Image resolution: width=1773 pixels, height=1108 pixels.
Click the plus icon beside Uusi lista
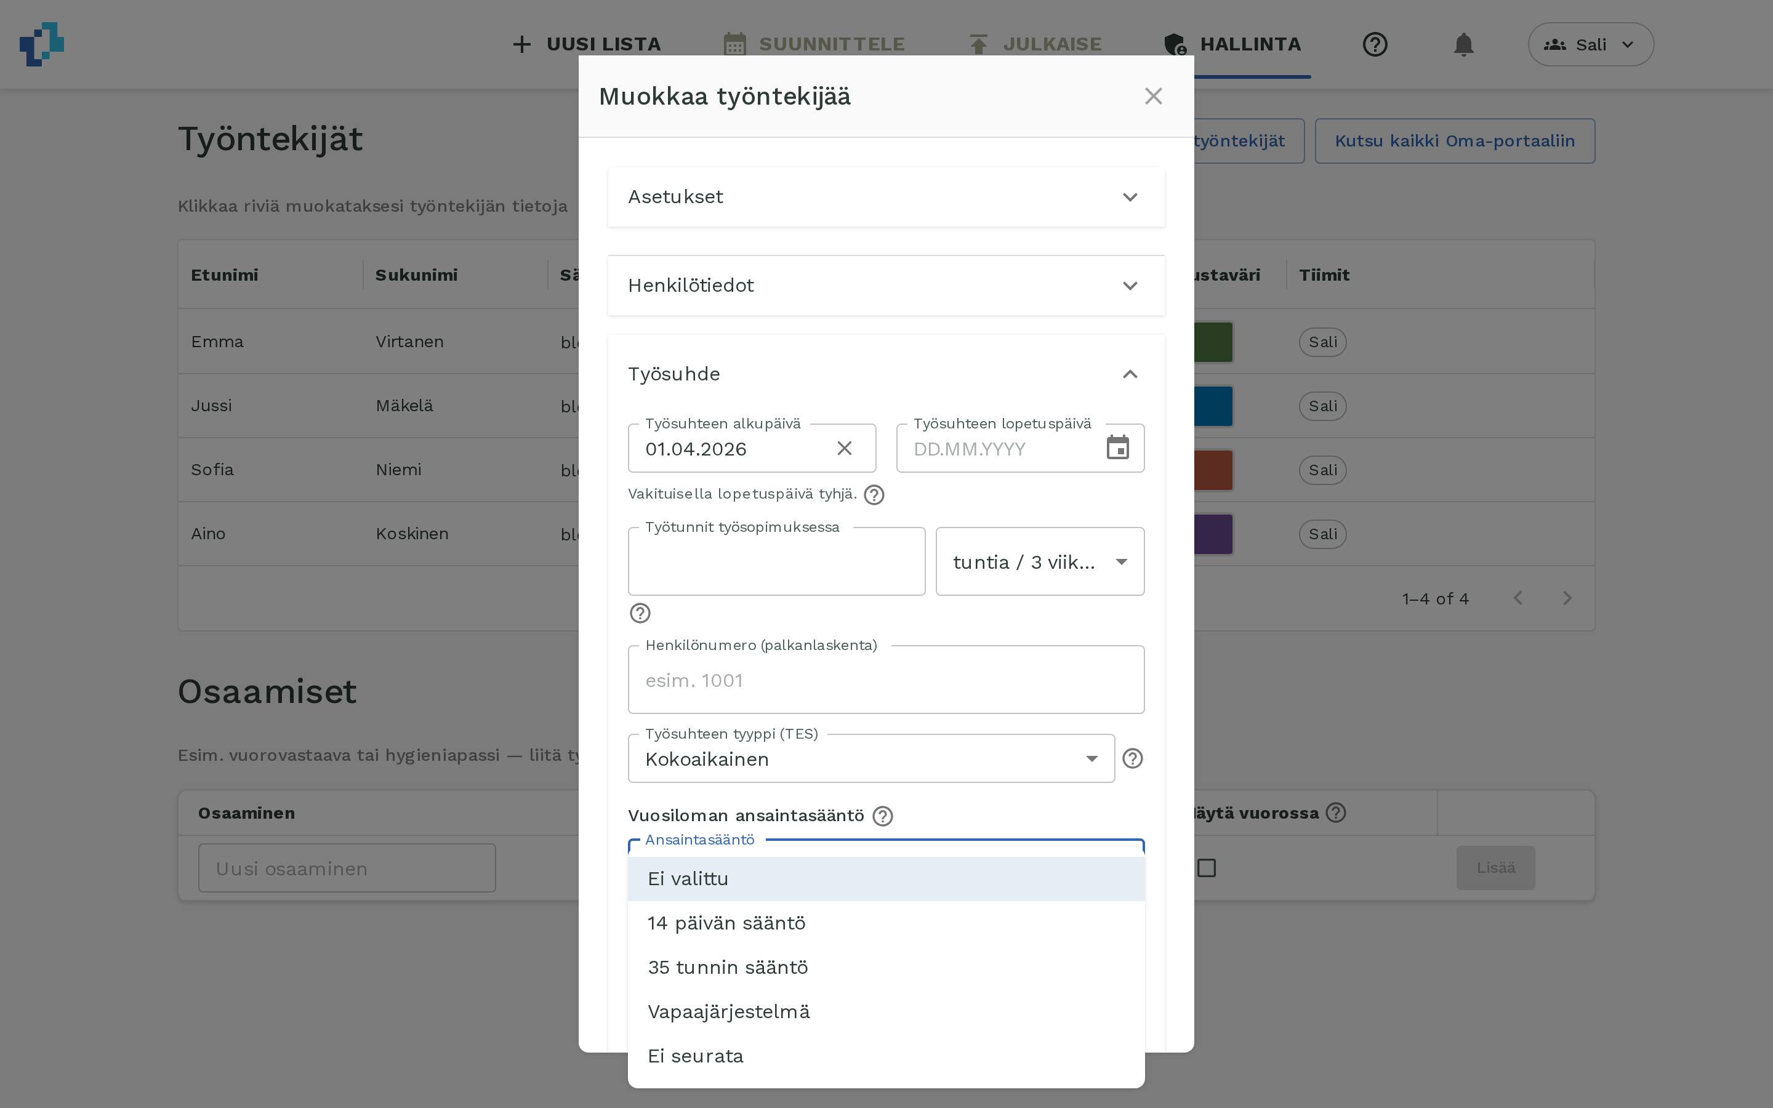(x=521, y=45)
